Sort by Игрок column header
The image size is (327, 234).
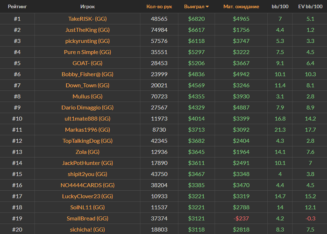(x=87, y=7)
